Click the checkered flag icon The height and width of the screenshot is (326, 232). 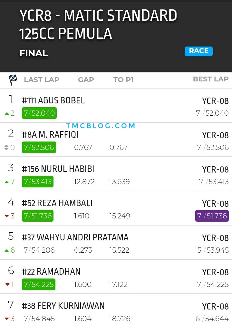coord(13,80)
